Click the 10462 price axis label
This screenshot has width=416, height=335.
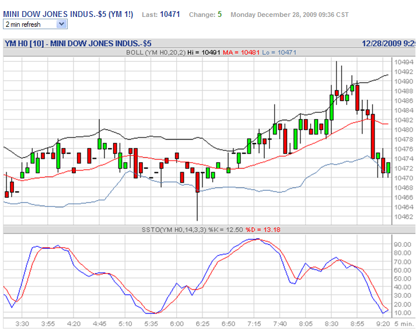(x=404, y=217)
